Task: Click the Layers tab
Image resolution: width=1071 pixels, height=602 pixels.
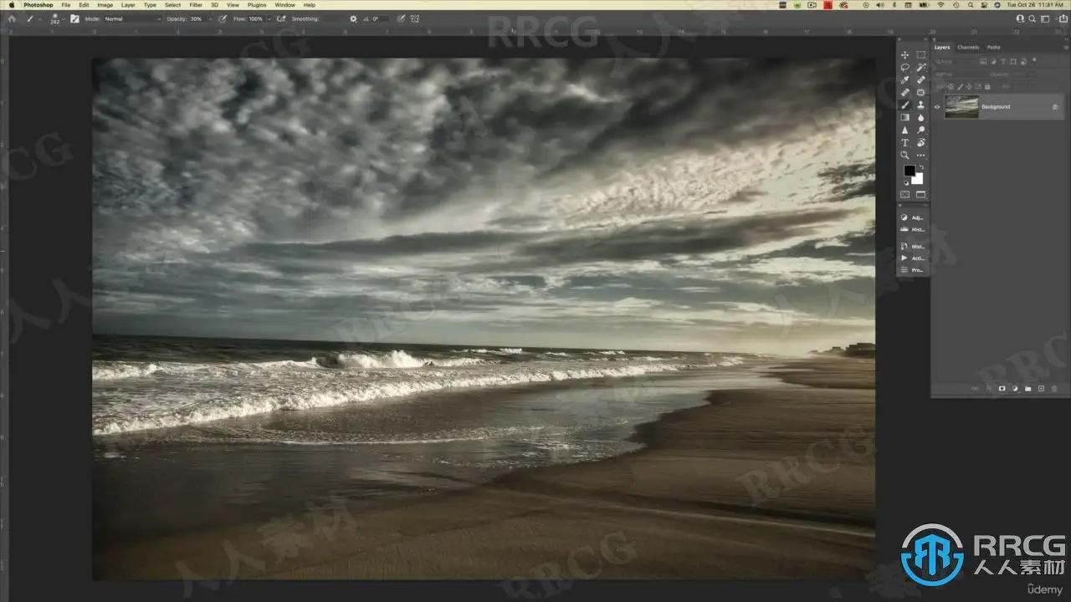Action: tap(942, 48)
